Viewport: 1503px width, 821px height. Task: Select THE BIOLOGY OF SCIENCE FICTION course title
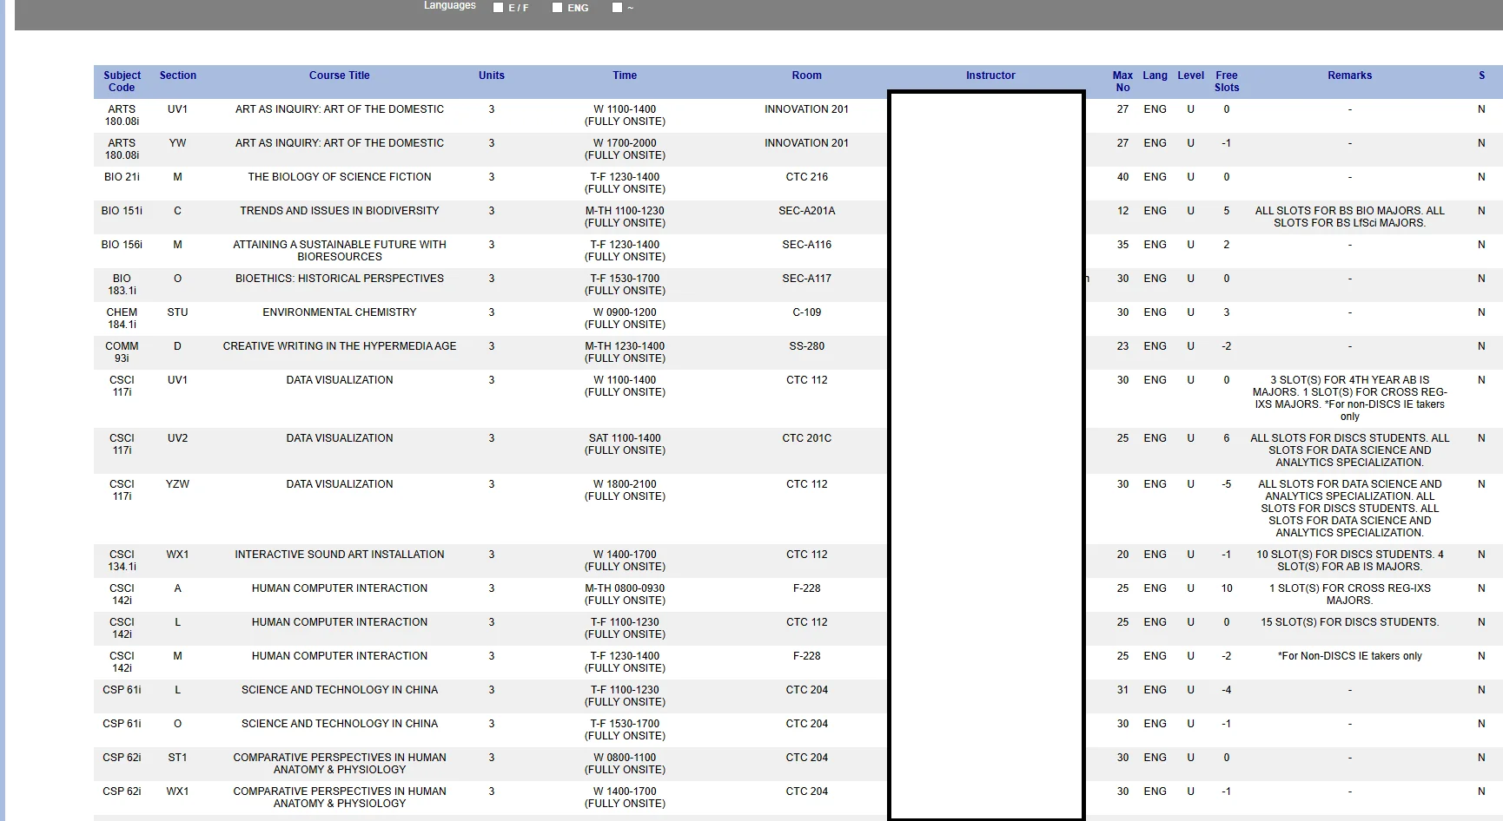tap(339, 177)
